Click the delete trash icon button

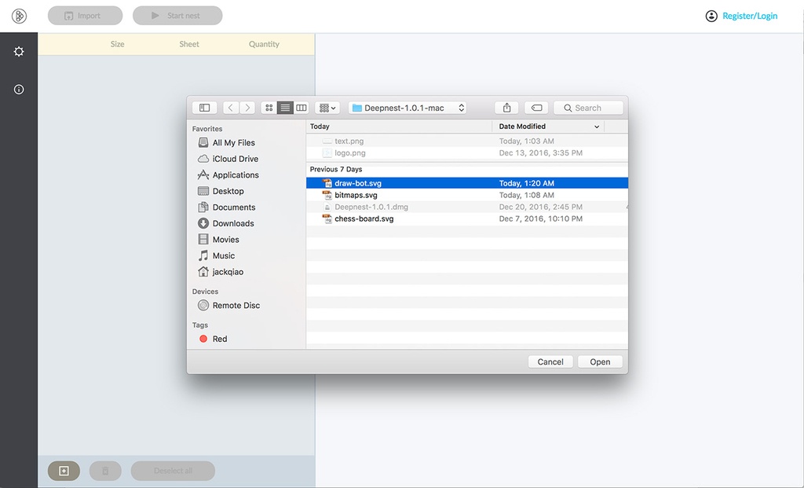point(105,471)
